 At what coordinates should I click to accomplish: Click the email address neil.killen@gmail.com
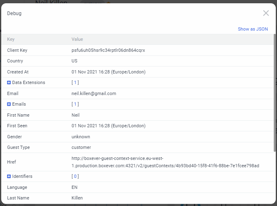(x=94, y=93)
